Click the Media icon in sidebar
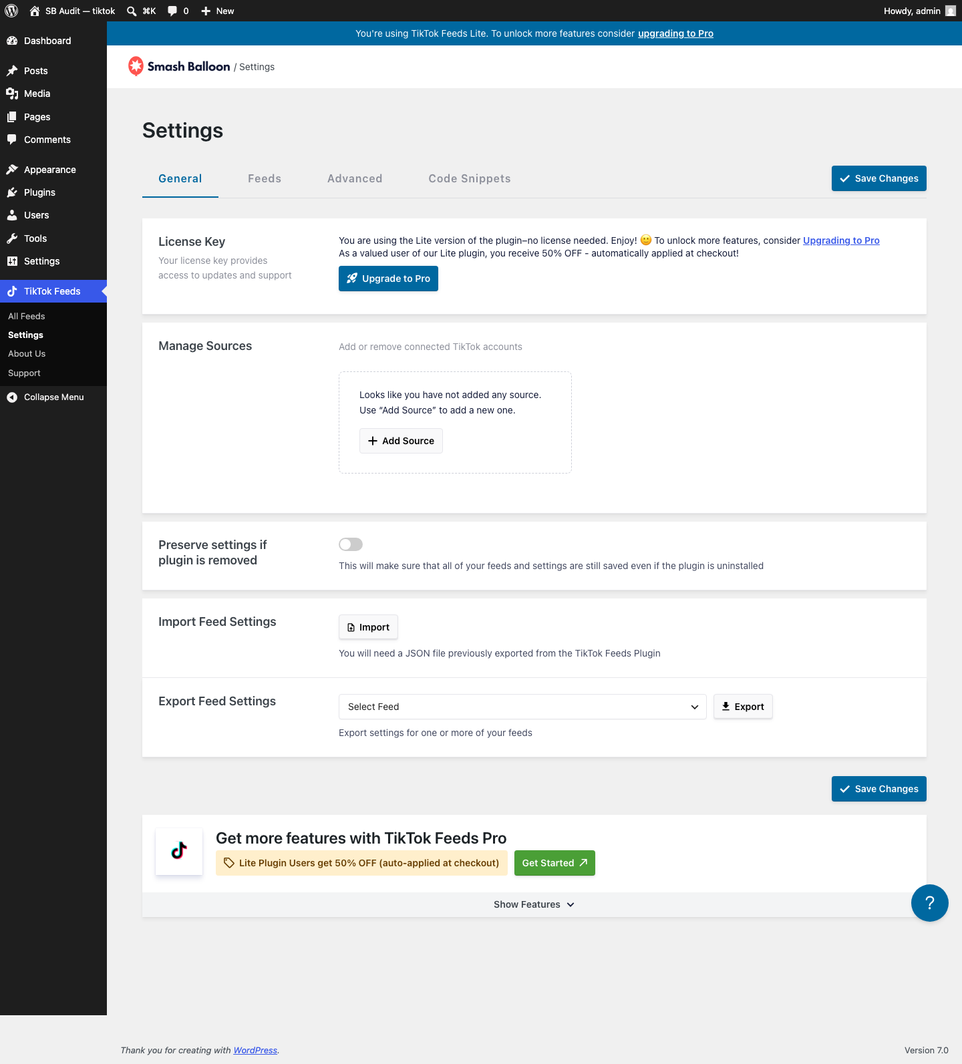 (12, 94)
